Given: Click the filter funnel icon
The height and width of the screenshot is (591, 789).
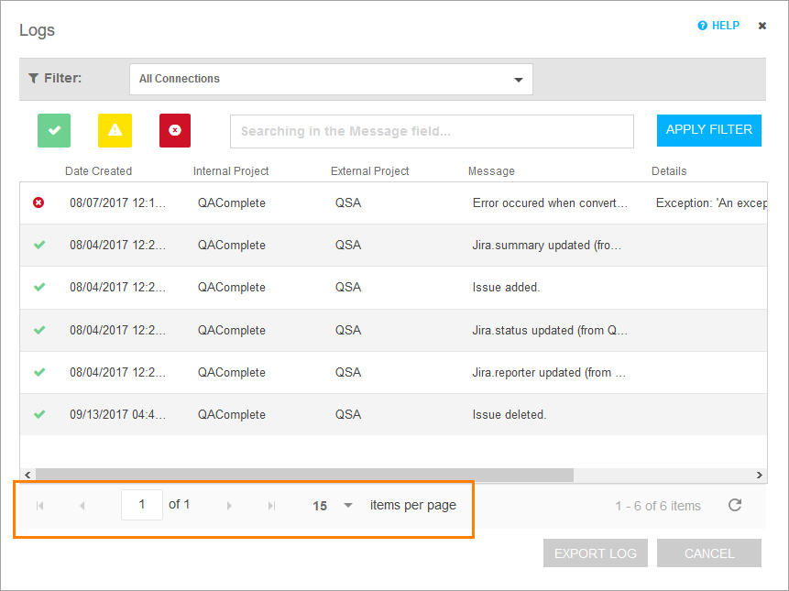Looking at the screenshot, I should pyautogui.click(x=34, y=78).
